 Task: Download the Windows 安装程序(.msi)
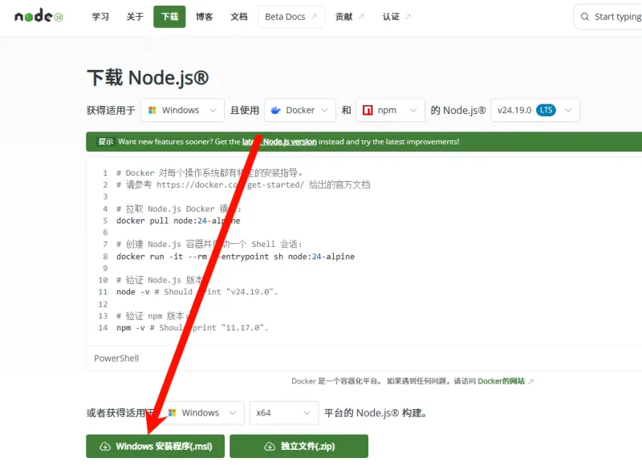coord(155,447)
